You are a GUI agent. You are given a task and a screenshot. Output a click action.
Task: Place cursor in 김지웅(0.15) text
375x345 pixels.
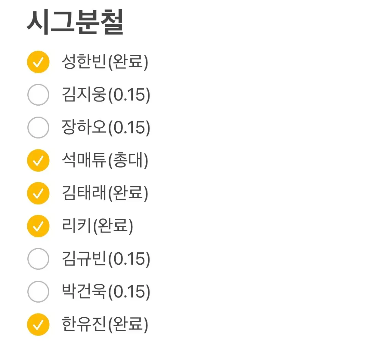(x=106, y=95)
